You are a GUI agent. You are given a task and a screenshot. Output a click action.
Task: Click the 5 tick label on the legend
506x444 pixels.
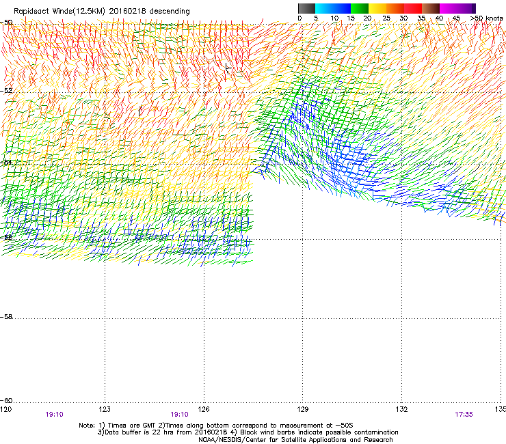pos(316,18)
